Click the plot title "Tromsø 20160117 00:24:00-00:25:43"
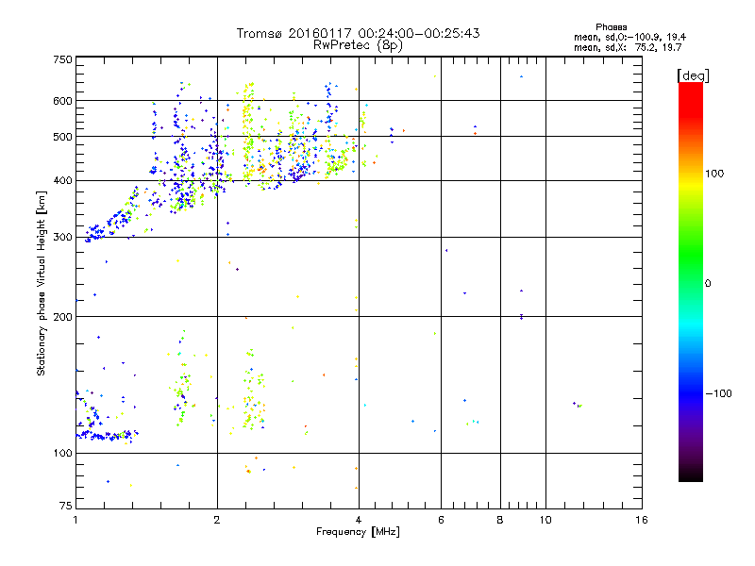Screen dimensions: 755x566 click(x=359, y=33)
